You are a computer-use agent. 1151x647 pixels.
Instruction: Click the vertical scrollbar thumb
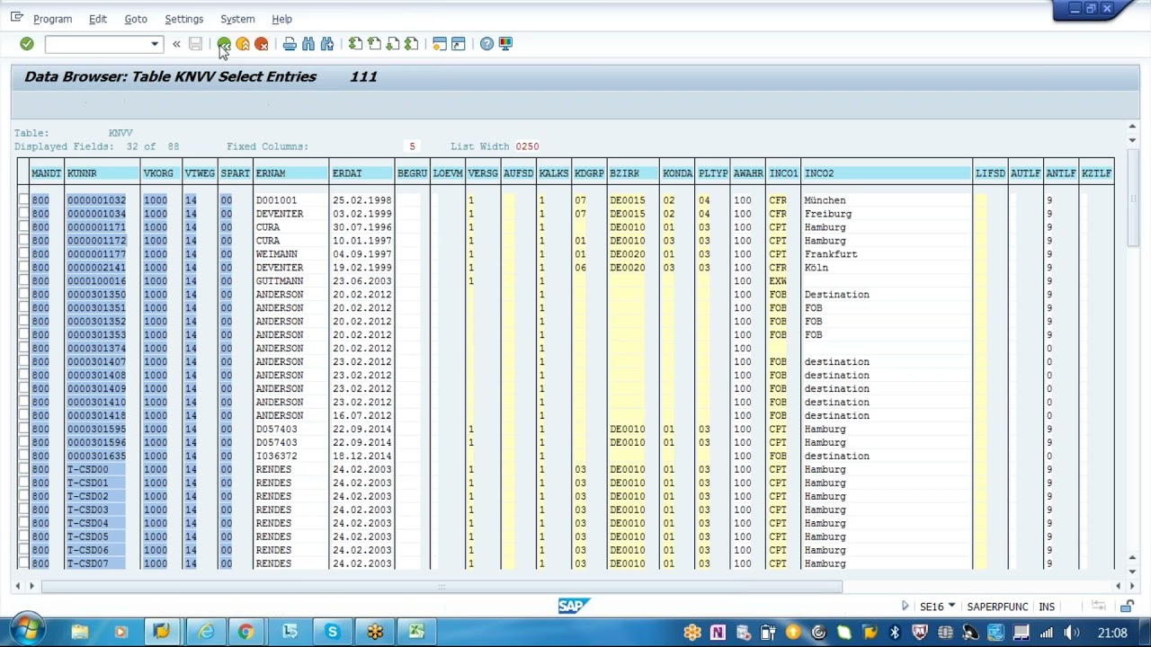(1132, 196)
